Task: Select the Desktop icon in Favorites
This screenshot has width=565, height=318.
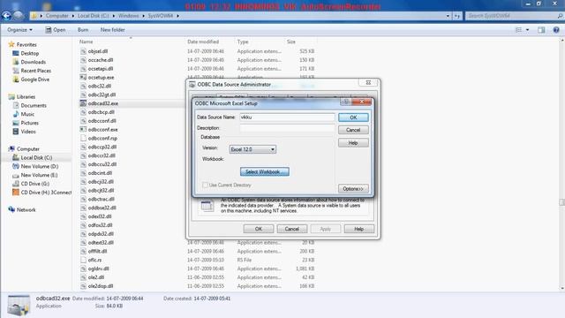Action: click(x=16, y=53)
